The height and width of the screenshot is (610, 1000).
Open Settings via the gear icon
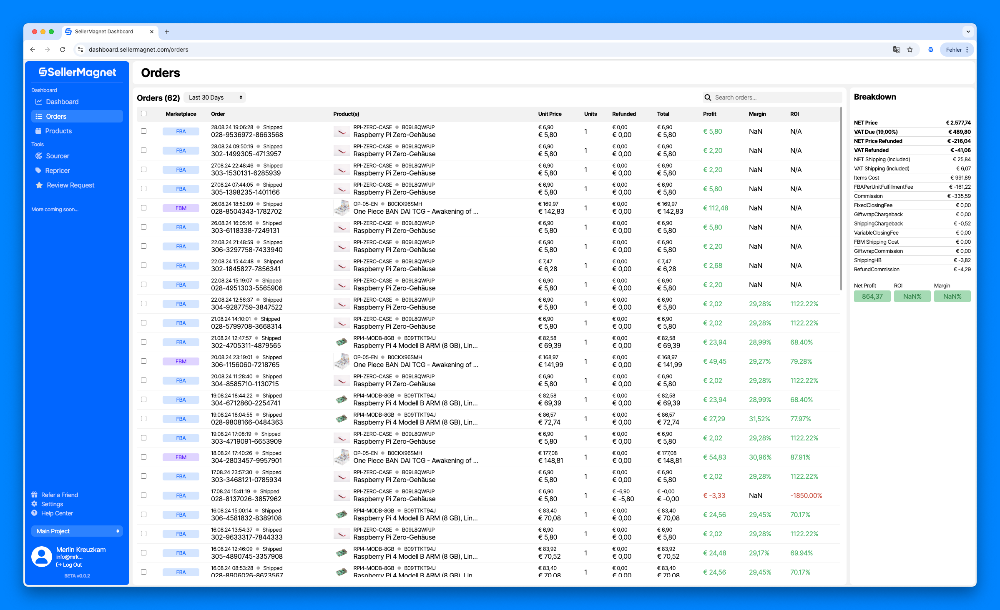[x=35, y=504]
